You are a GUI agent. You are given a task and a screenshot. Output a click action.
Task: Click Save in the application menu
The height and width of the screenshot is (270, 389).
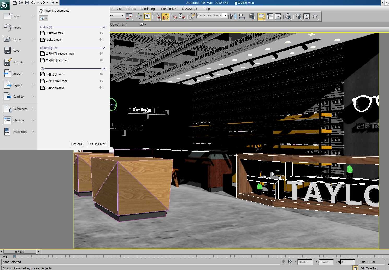tap(19, 51)
